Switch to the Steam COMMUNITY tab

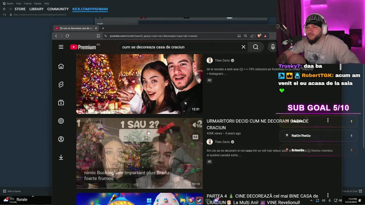coord(58,9)
